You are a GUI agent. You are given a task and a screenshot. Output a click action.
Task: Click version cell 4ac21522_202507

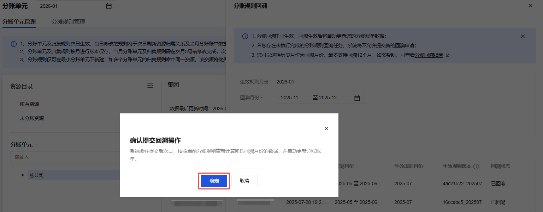pos(462,183)
